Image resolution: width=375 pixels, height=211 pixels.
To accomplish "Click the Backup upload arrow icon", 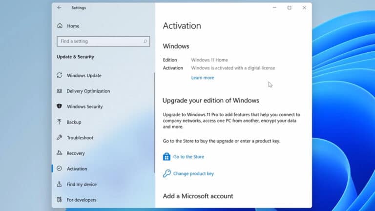I will (x=60, y=122).
